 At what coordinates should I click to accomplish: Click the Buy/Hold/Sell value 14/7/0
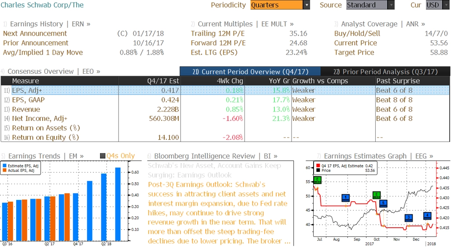[x=436, y=33]
